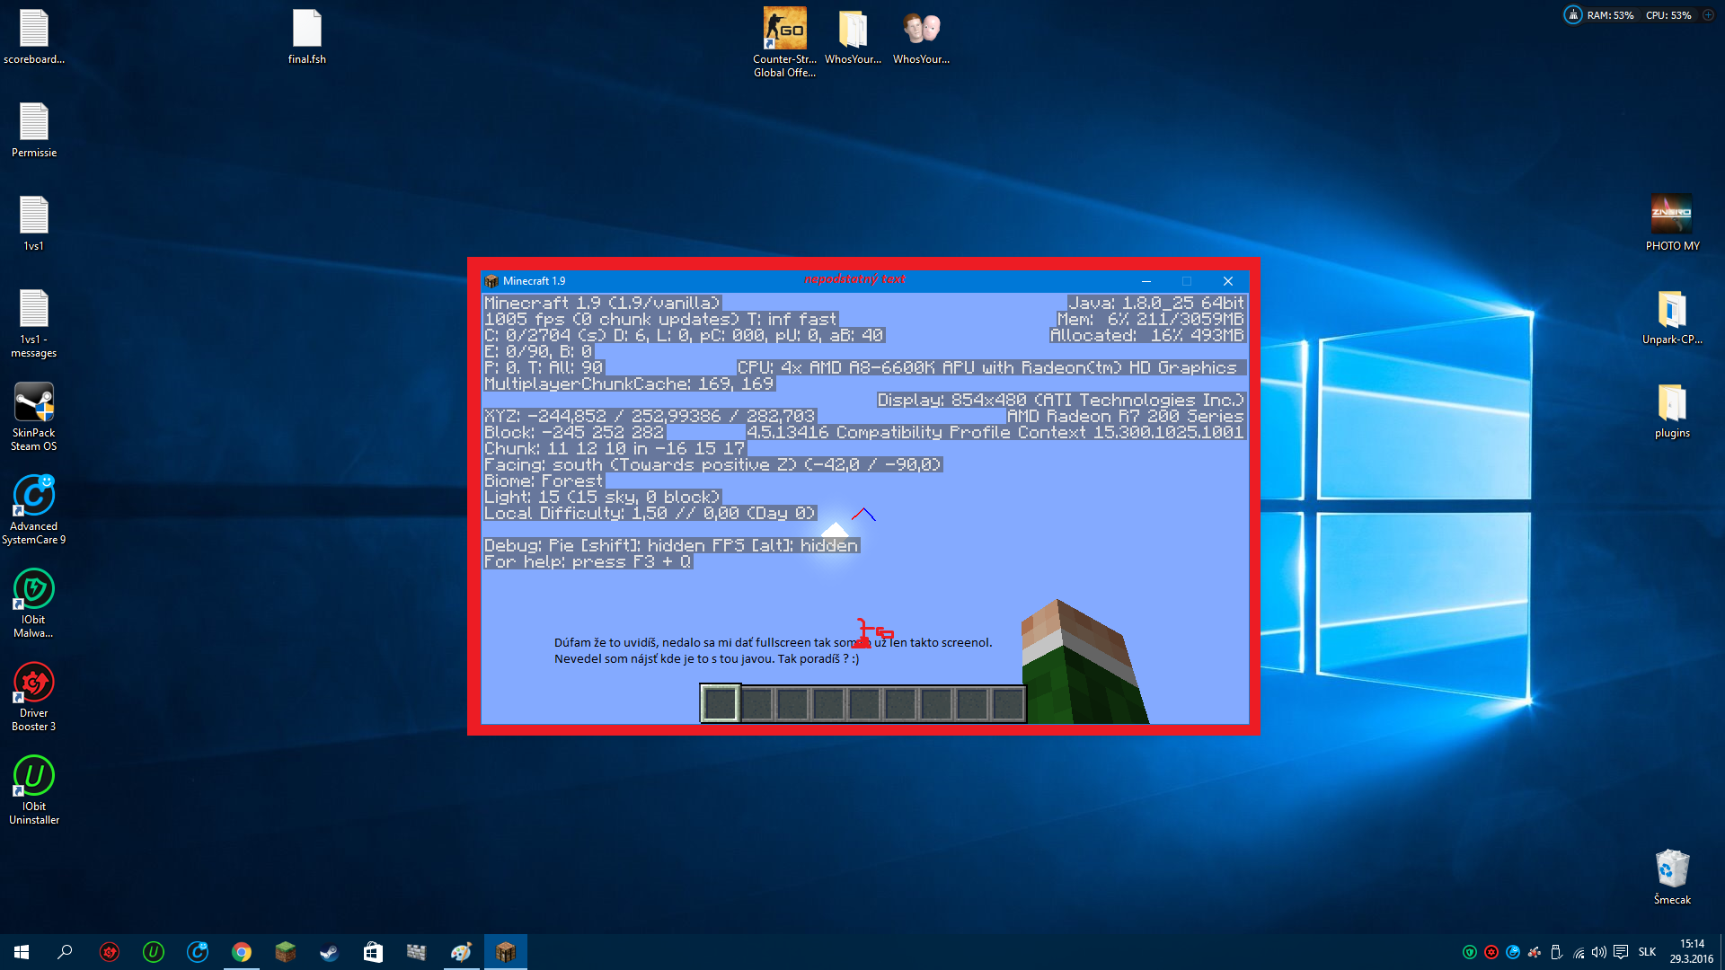Open the Unpark-CP... folder icon

[x=1672, y=316]
